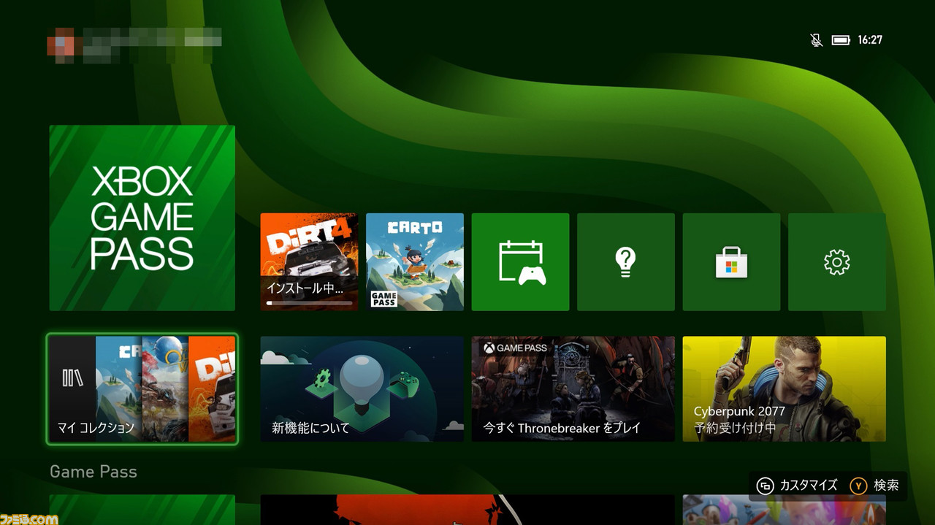Viewport: 935px width, 525px height.
Task: Open the Xbox Game Pass tile
Action: pos(142,218)
